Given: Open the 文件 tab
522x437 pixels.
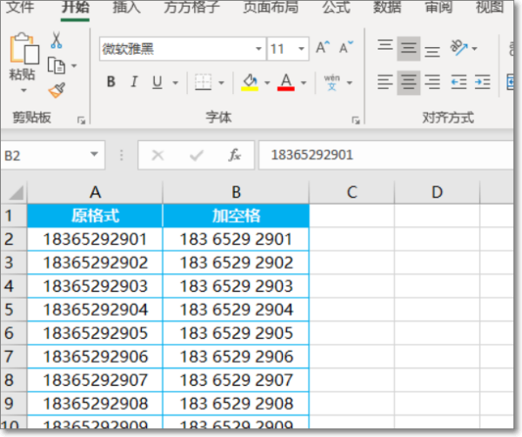Looking at the screenshot, I should [x=20, y=7].
